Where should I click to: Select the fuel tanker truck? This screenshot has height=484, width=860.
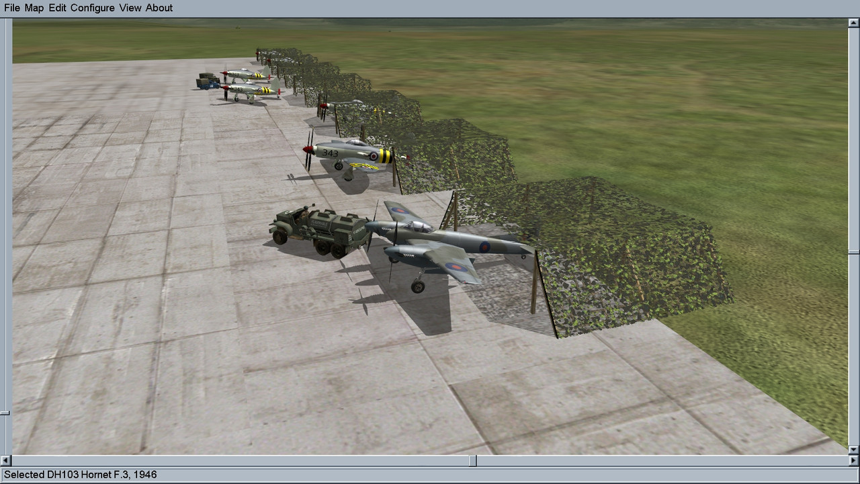(x=320, y=231)
